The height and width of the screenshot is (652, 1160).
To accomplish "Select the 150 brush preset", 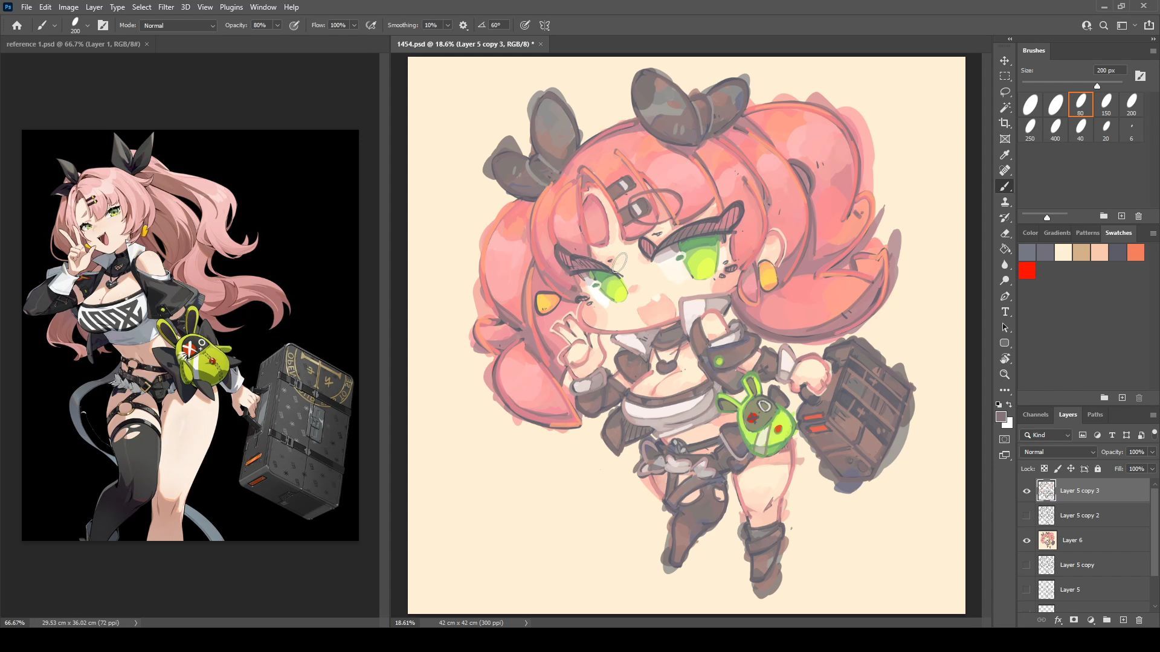I will coord(1106,104).
